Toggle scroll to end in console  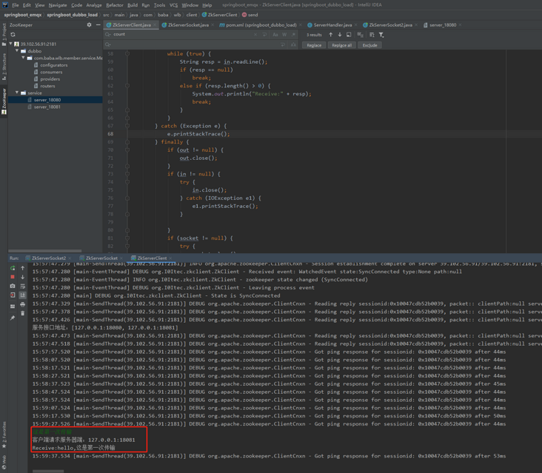tap(22, 295)
